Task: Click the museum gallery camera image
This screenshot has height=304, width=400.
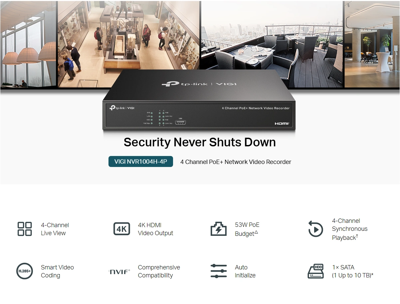Action: pos(129,40)
